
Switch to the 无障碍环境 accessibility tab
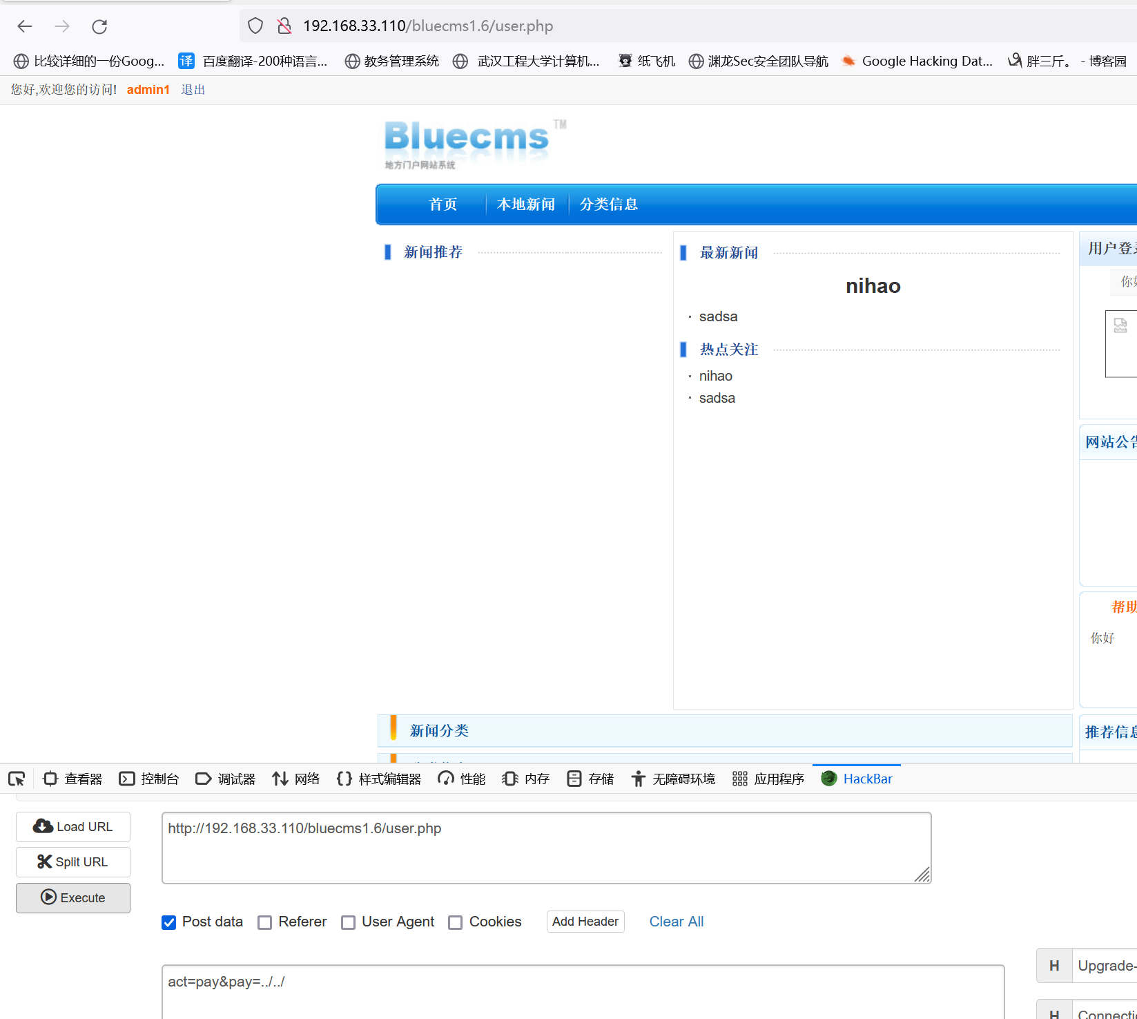(x=673, y=779)
